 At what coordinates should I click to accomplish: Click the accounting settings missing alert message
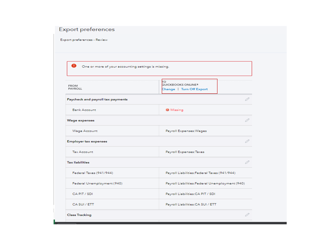pos(126,66)
